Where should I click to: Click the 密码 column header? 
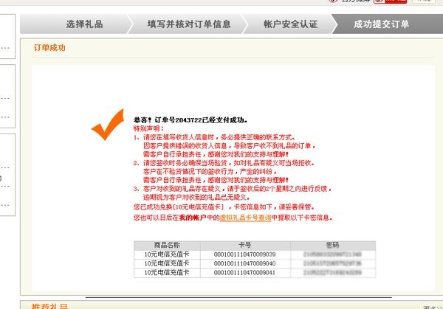point(332,244)
